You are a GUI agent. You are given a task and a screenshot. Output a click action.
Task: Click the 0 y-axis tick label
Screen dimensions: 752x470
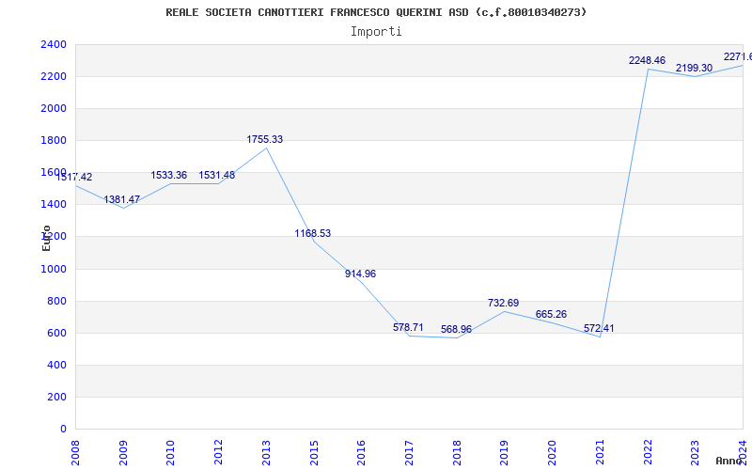[63, 429]
